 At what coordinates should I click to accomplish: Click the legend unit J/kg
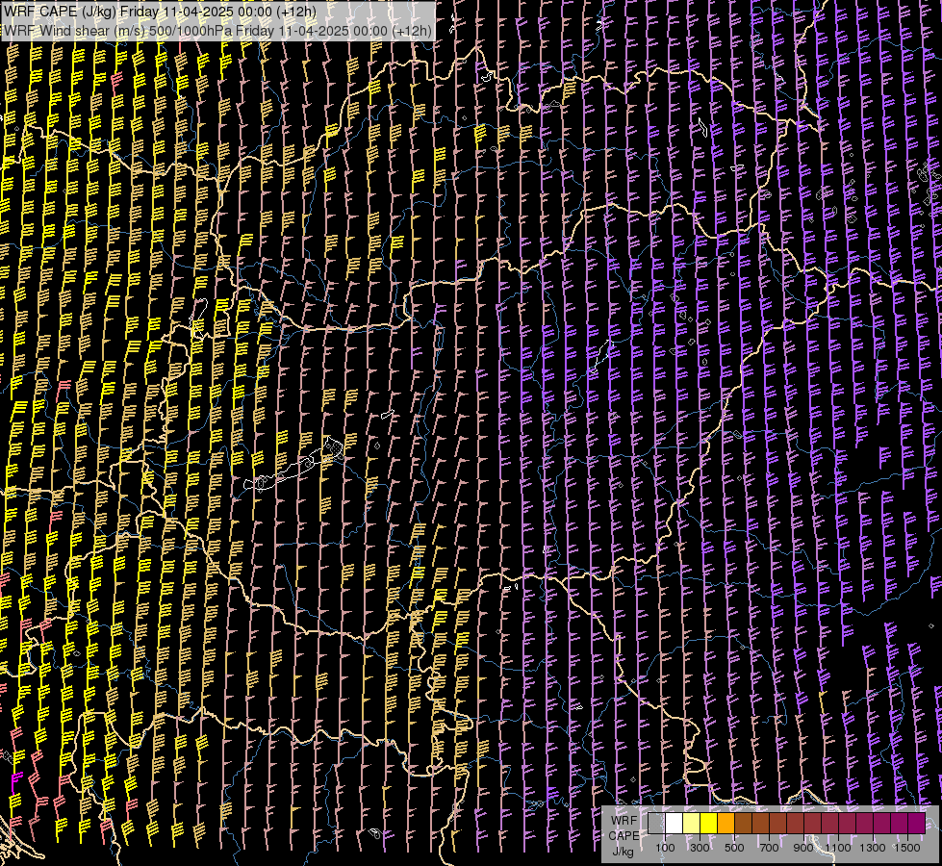tap(623, 852)
